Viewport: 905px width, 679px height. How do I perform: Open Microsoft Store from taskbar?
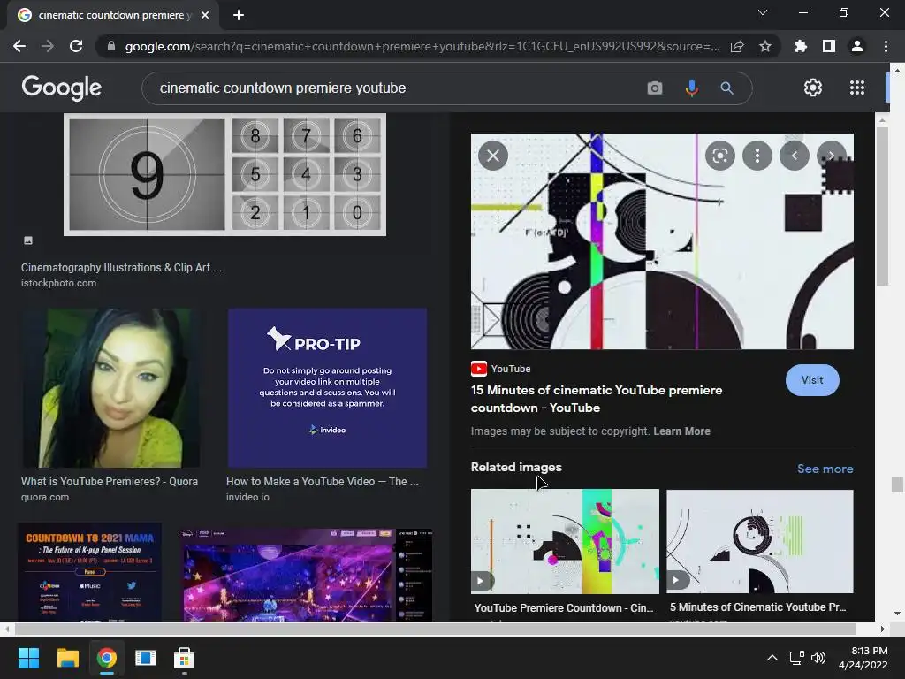tap(184, 658)
